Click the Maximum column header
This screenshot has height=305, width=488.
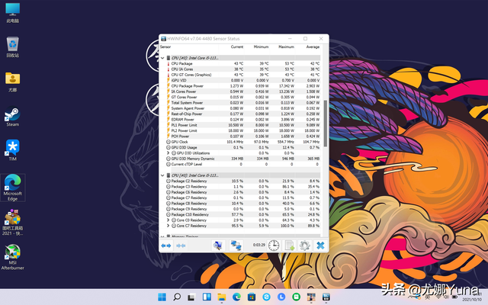point(285,47)
